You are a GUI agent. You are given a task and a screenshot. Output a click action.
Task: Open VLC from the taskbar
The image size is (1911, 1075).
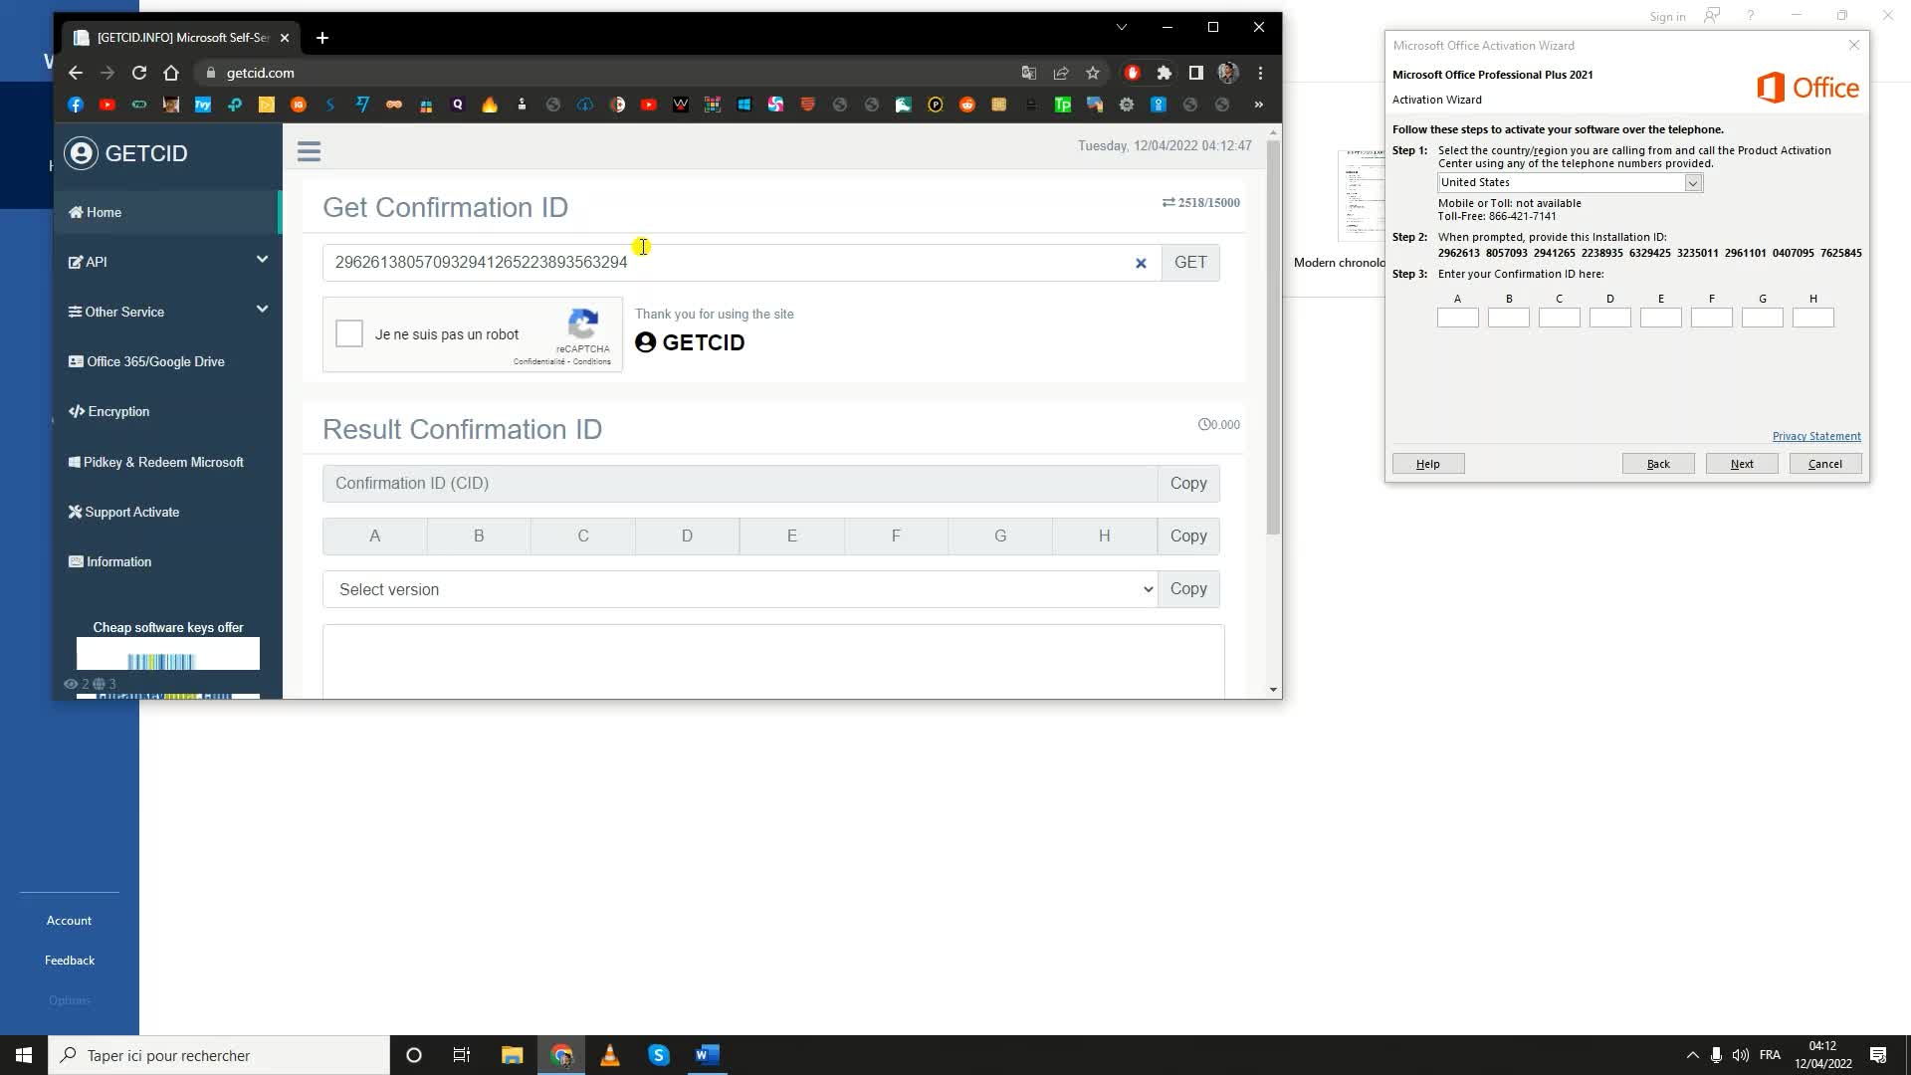(610, 1055)
